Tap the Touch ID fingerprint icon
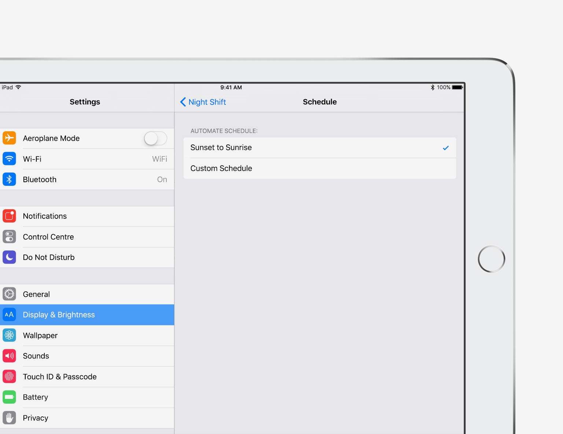 [9, 376]
